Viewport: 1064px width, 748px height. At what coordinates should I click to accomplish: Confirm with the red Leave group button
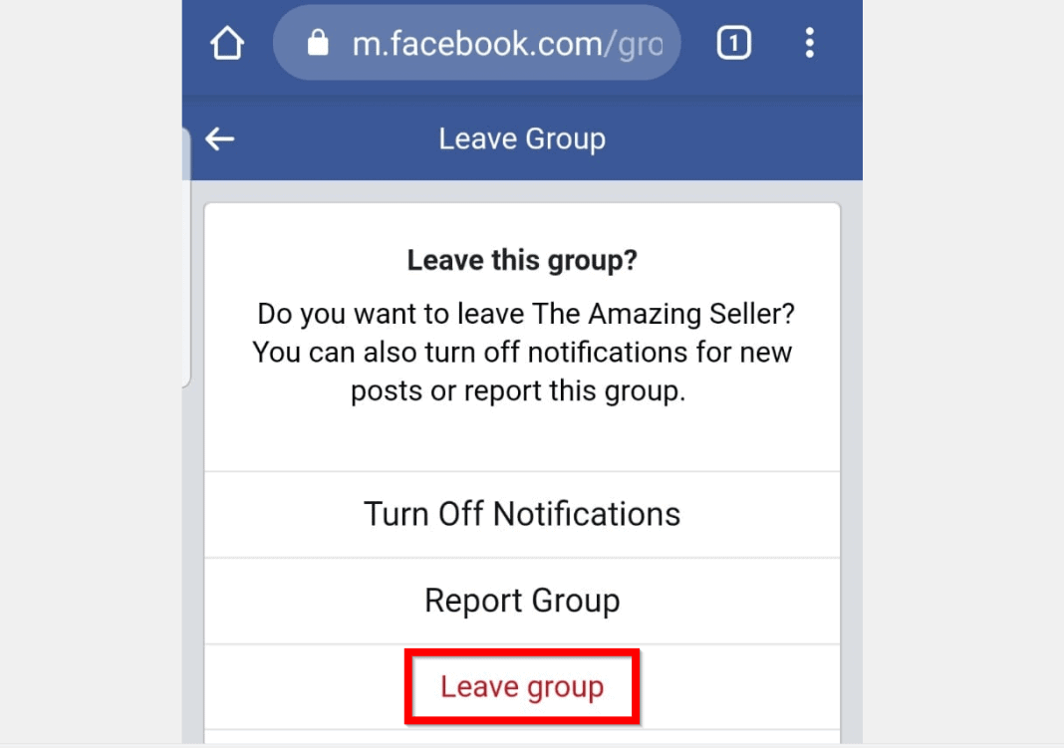pos(522,686)
